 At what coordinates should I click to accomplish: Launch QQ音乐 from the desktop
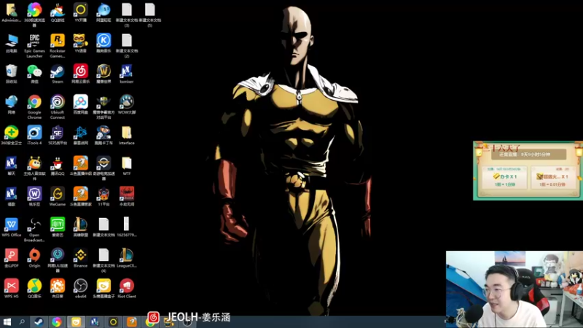tap(34, 289)
